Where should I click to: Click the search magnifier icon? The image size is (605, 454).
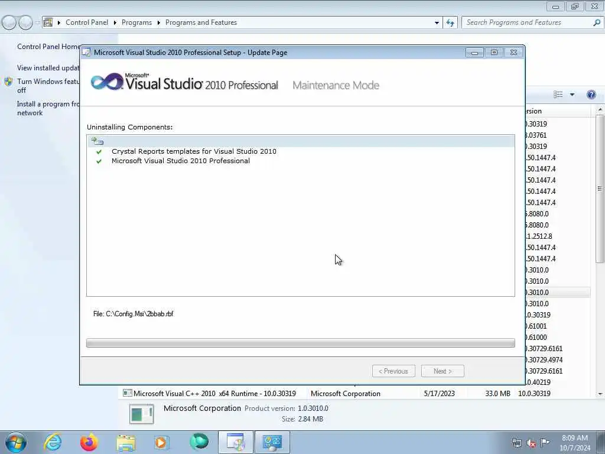[x=597, y=22]
